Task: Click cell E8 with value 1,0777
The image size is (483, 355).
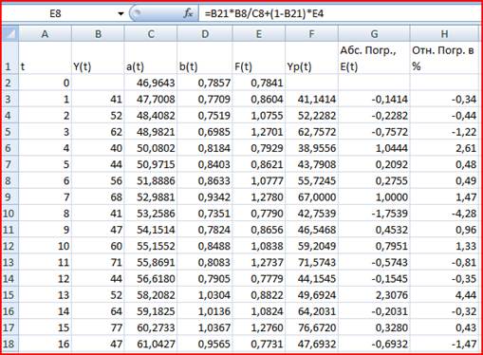Action: click(x=258, y=180)
